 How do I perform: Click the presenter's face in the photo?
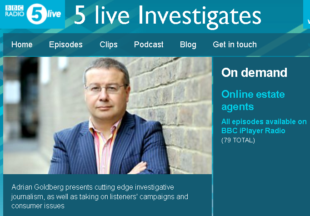point(107,93)
